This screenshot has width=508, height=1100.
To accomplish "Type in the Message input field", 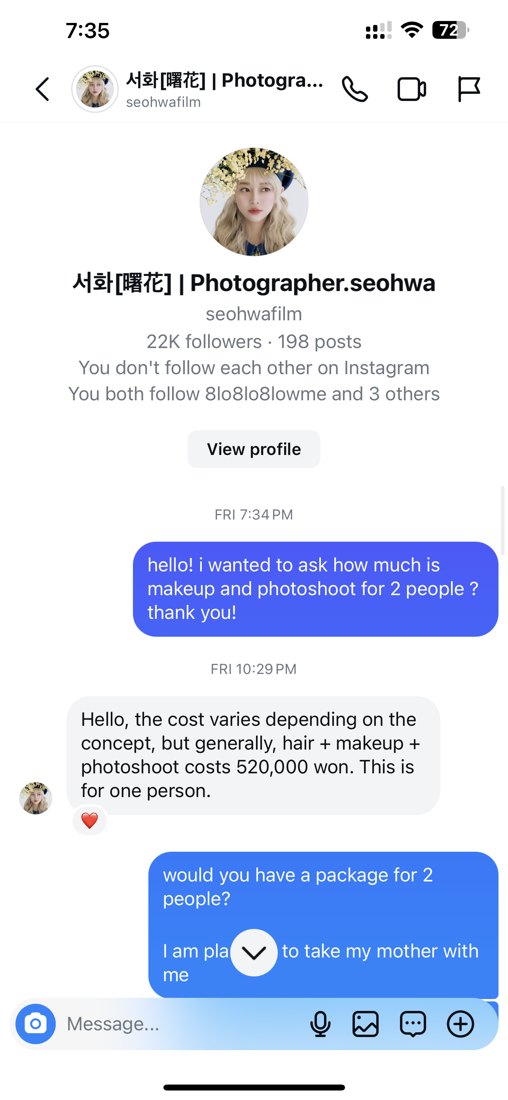I will click(x=179, y=1024).
